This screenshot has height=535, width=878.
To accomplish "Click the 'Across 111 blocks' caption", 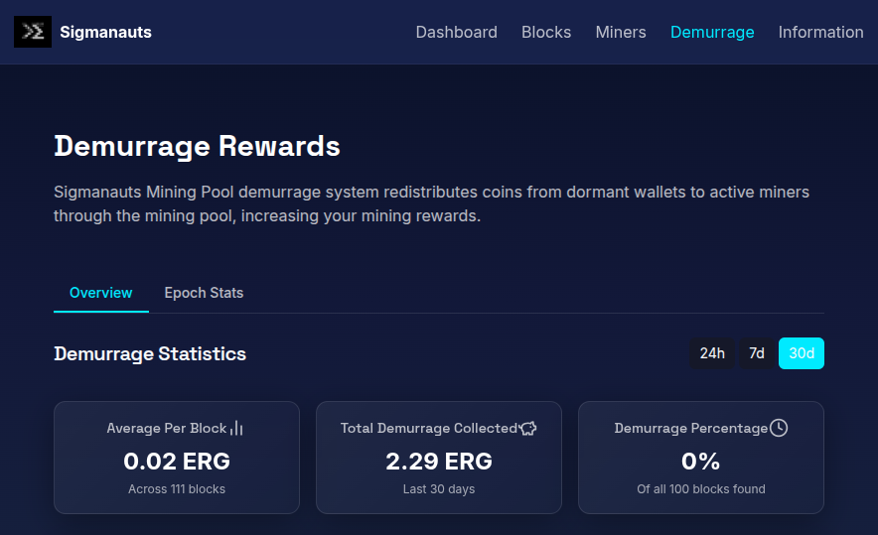I will tap(177, 489).
